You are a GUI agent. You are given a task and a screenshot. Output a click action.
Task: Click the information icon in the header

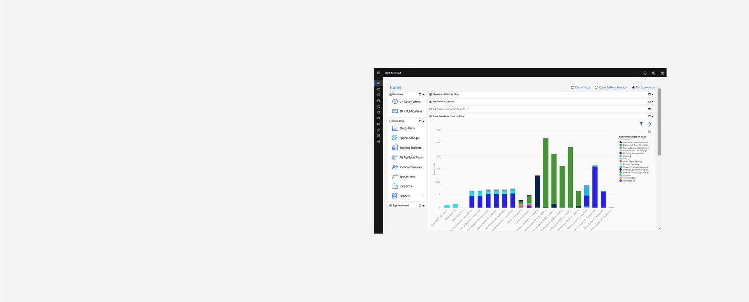pyautogui.click(x=644, y=73)
